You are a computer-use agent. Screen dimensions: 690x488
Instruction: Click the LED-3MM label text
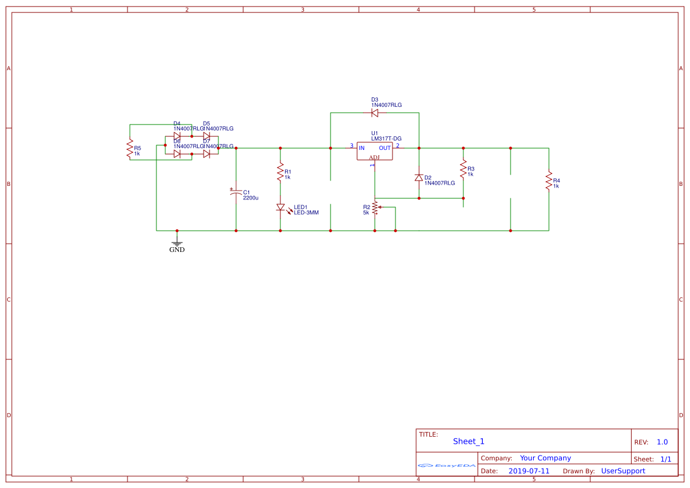(x=306, y=212)
